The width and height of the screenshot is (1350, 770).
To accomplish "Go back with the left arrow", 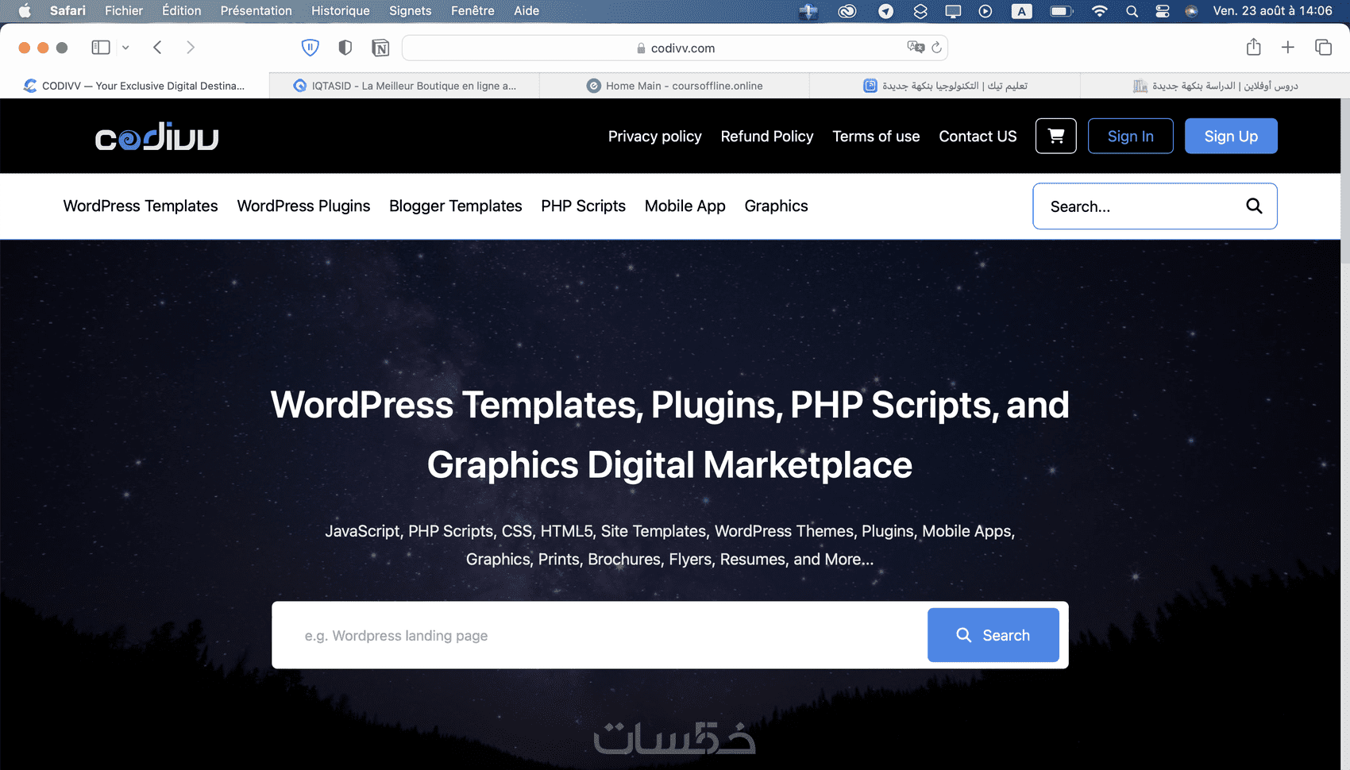I will coord(157,48).
